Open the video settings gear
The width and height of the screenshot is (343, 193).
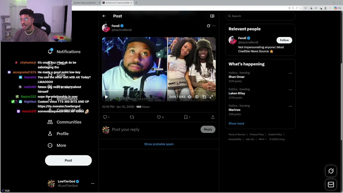coord(197,97)
